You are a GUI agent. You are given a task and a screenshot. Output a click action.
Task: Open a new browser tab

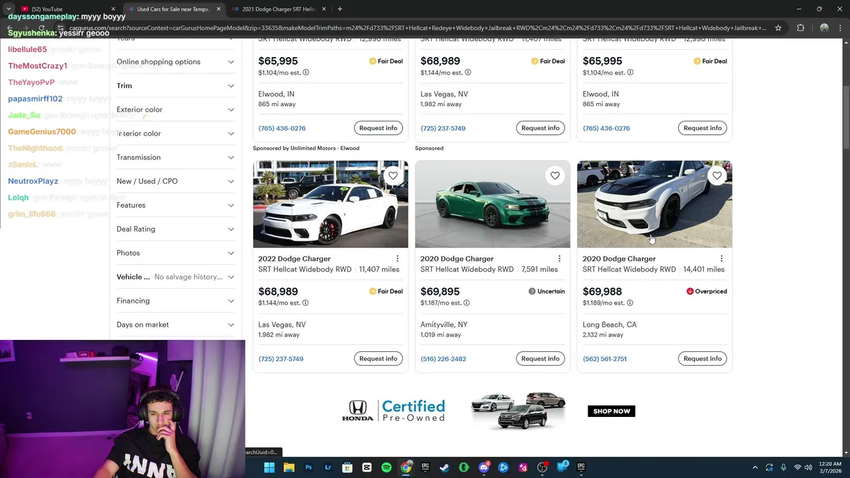coord(340,9)
